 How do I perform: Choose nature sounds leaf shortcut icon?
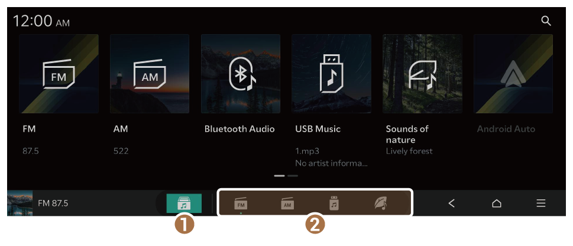[381, 204]
